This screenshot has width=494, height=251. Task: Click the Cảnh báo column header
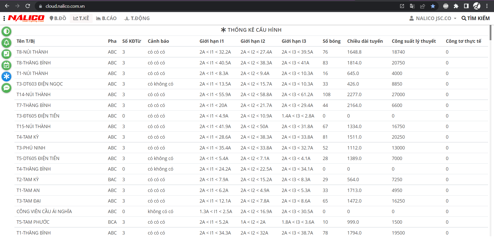pos(158,41)
